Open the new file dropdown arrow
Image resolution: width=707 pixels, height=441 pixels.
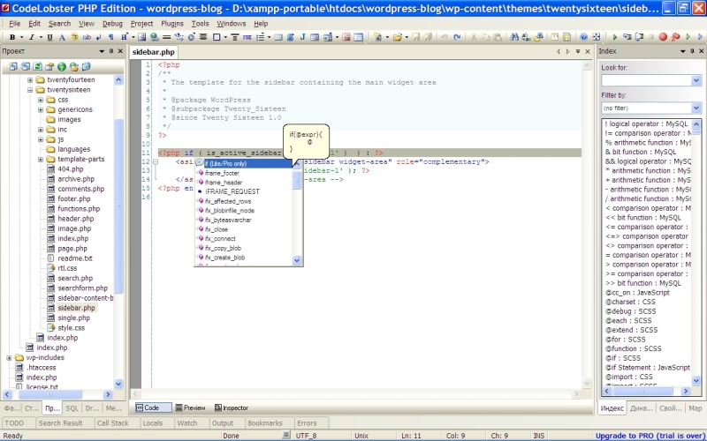click(x=387, y=37)
